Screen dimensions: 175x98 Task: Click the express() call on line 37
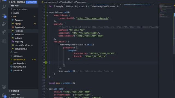tap(68, 83)
